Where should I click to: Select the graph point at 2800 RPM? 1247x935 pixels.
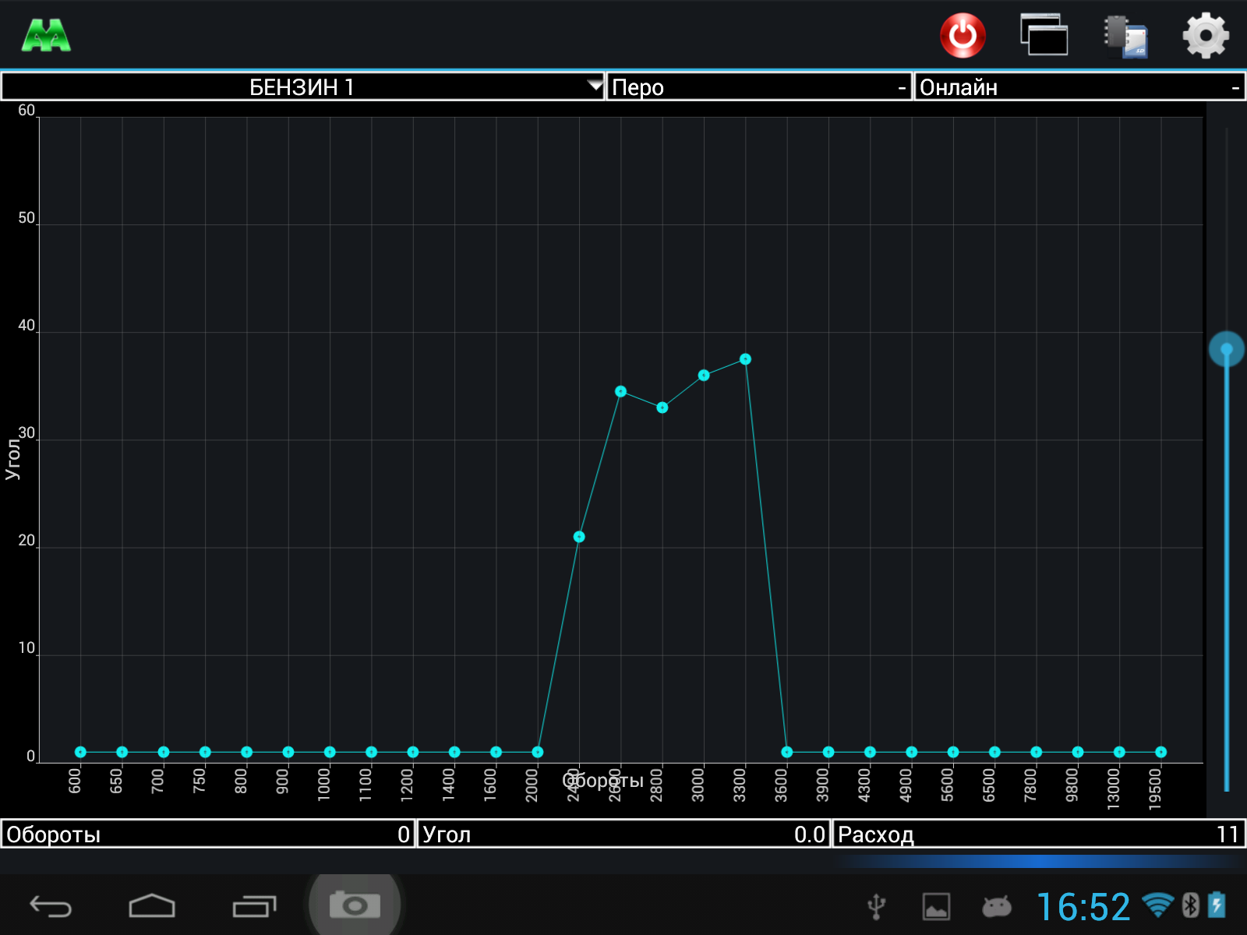[662, 408]
